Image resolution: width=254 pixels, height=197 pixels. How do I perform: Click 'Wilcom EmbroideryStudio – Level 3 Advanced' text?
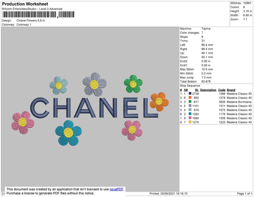[x=32, y=9]
